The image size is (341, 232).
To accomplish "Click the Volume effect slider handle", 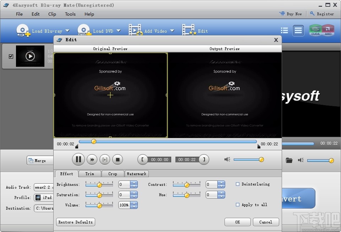I will coord(99,205).
